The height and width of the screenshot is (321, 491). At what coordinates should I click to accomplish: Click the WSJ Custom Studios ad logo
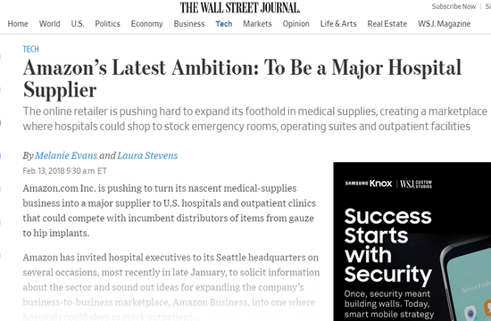(x=416, y=185)
